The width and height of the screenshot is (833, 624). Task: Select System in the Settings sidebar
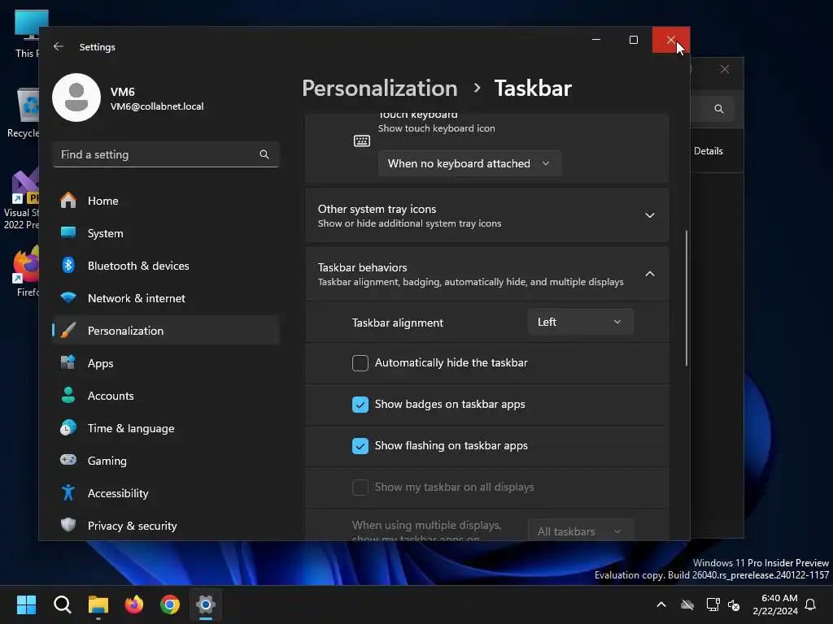[x=165, y=233]
